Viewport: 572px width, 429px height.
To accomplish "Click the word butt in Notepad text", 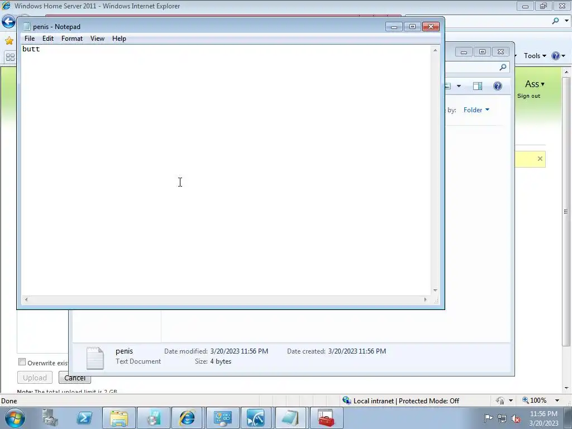I will click(31, 49).
